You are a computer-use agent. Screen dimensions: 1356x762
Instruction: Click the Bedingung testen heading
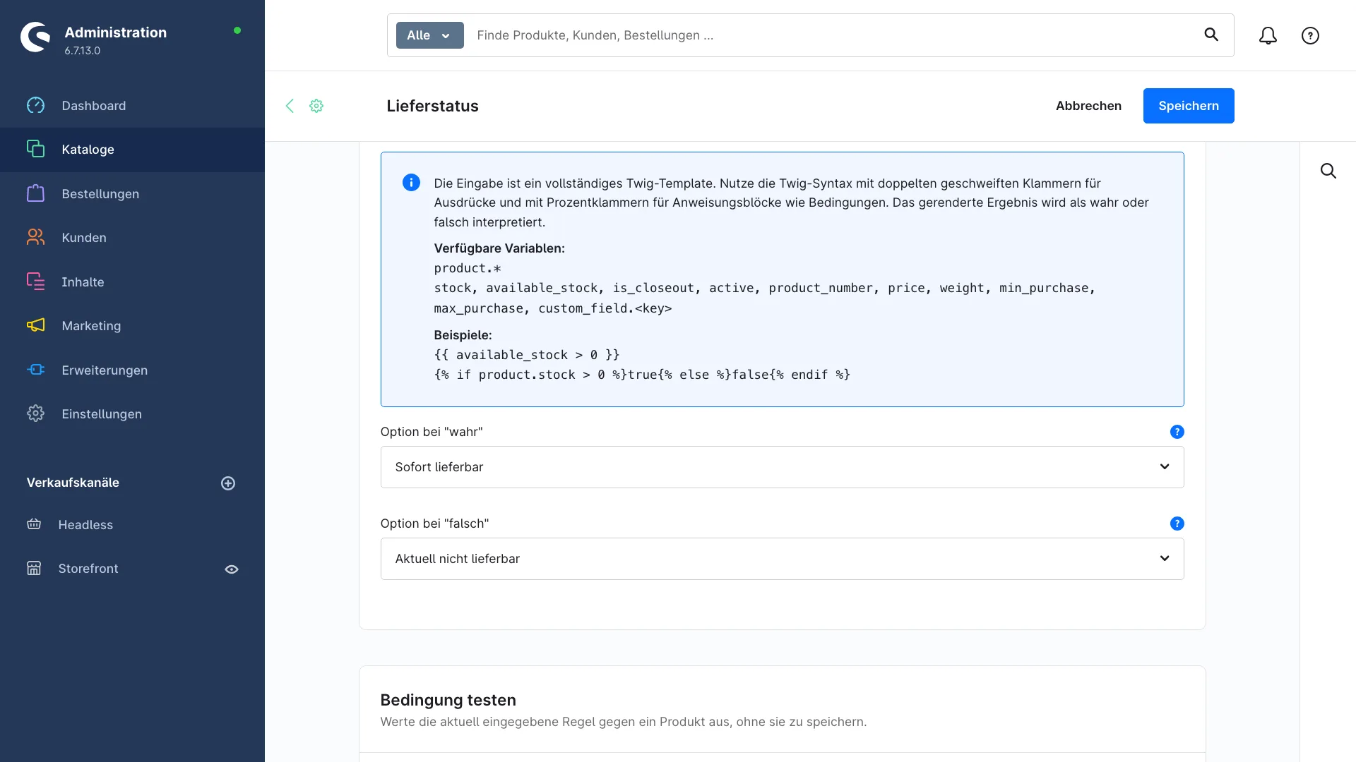pyautogui.click(x=448, y=700)
